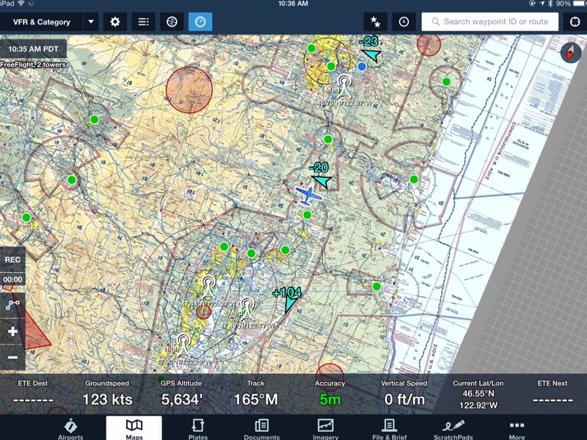Switch to the Documents tab

(x=262, y=429)
